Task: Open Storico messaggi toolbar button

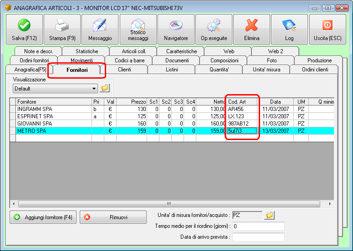Action: [138, 29]
